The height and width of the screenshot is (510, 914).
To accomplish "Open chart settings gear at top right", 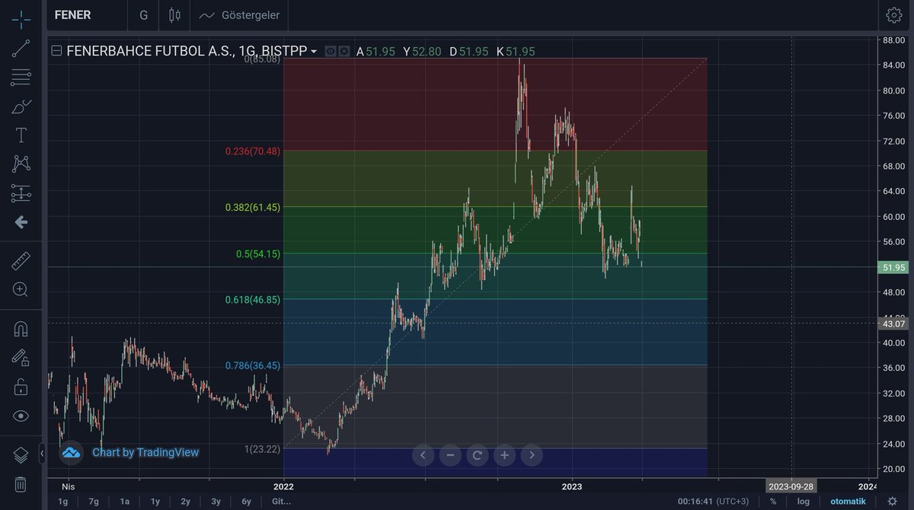I will tap(893, 15).
